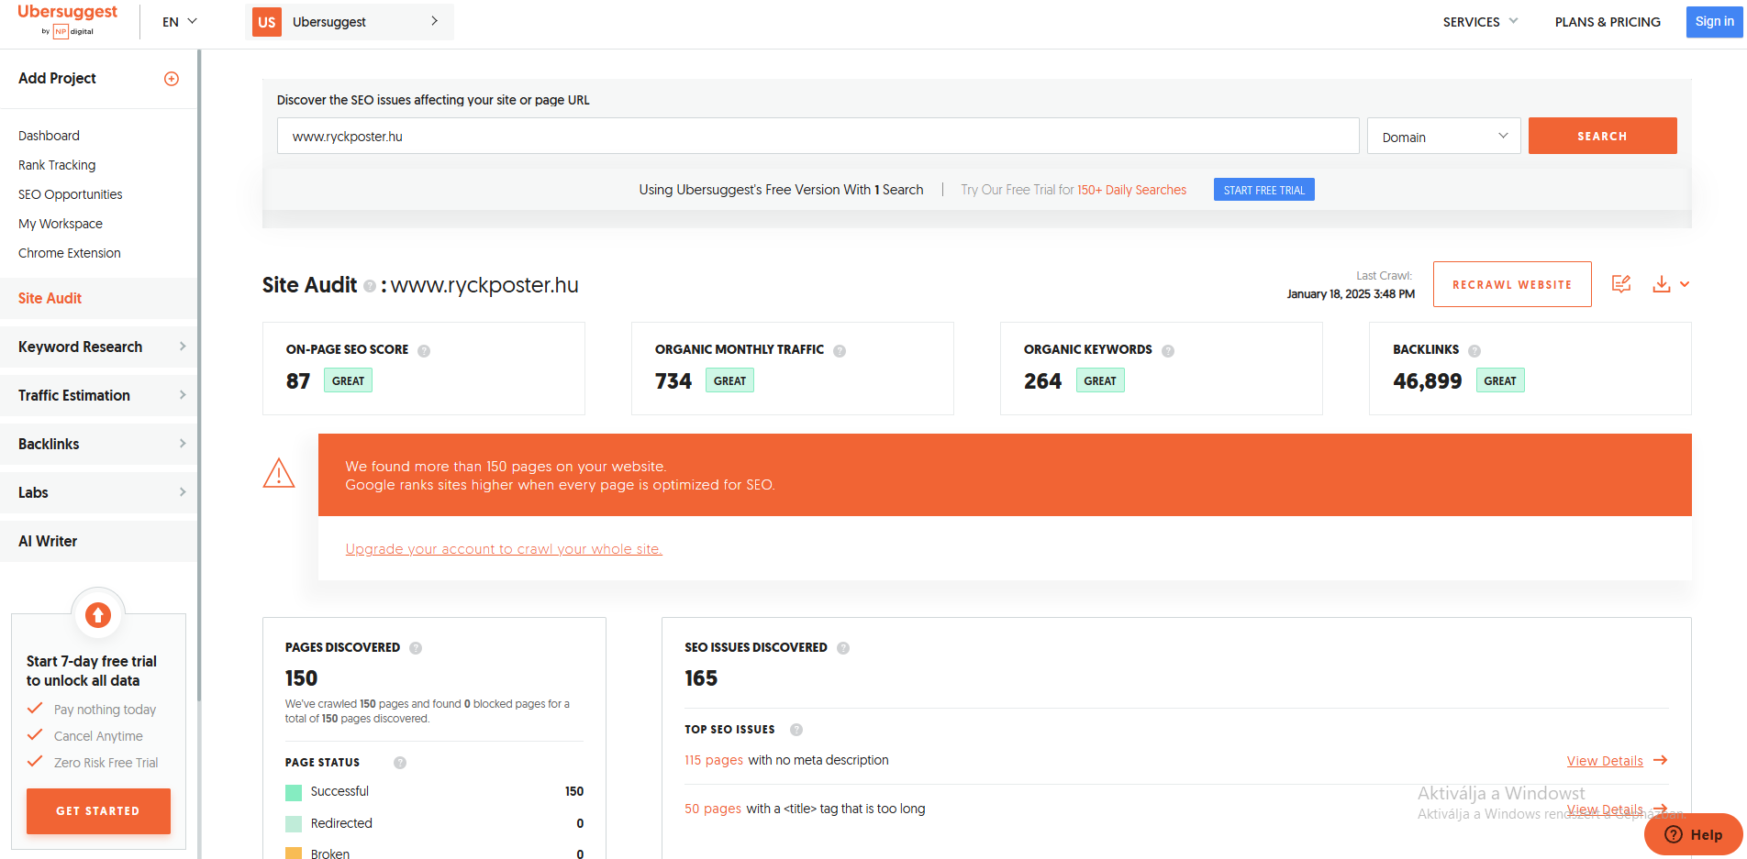The image size is (1747, 859).
Task: Click the download export icon
Action: coord(1662,284)
